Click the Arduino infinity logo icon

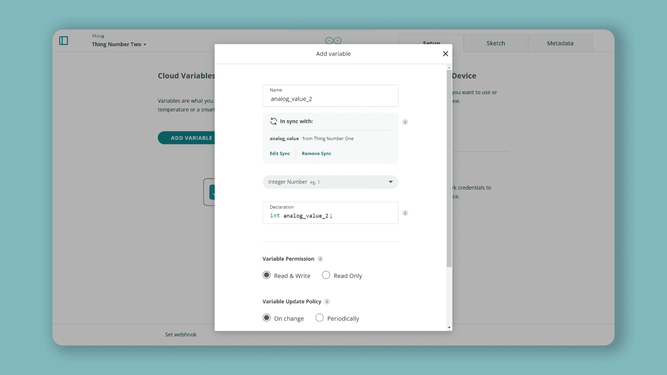(x=333, y=41)
